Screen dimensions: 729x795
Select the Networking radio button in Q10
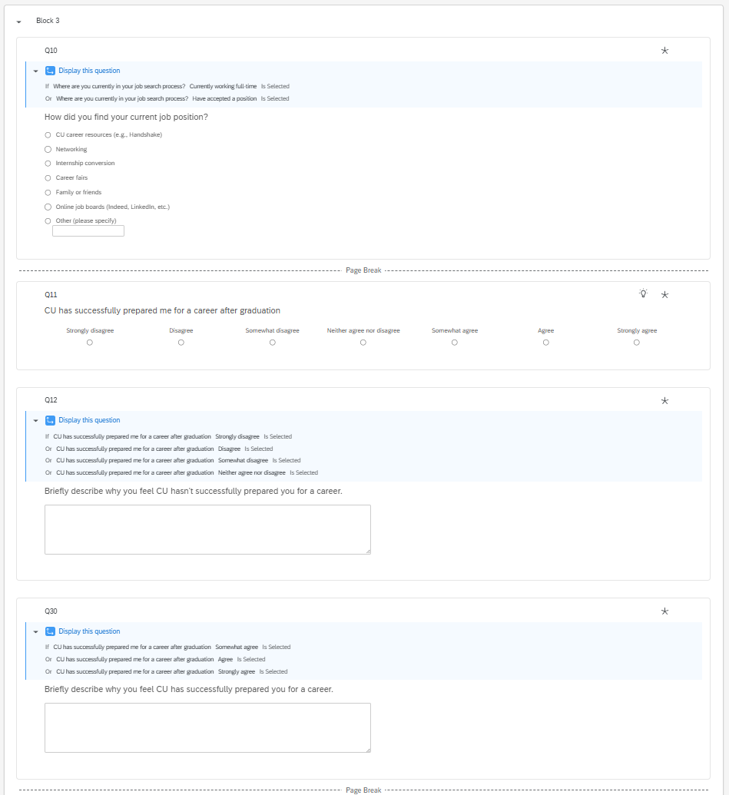click(48, 149)
